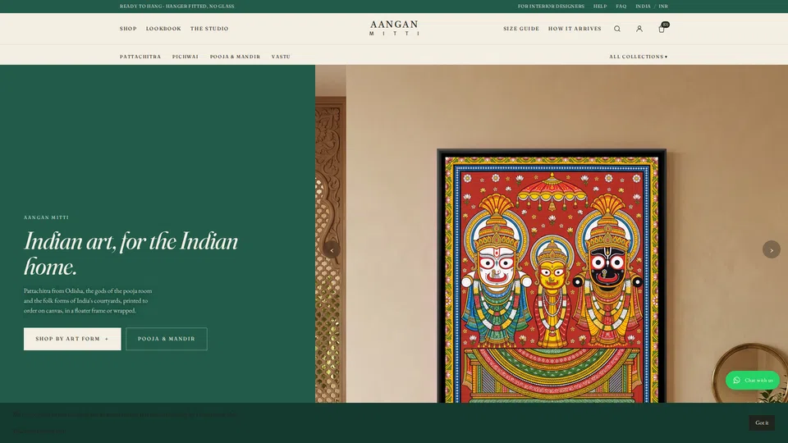Viewport: 788px width, 443px height.
Task: Open the Size Guide link
Action: click(521, 29)
